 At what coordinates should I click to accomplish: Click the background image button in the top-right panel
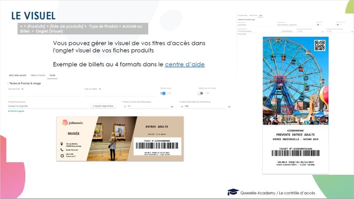click(x=287, y=31)
